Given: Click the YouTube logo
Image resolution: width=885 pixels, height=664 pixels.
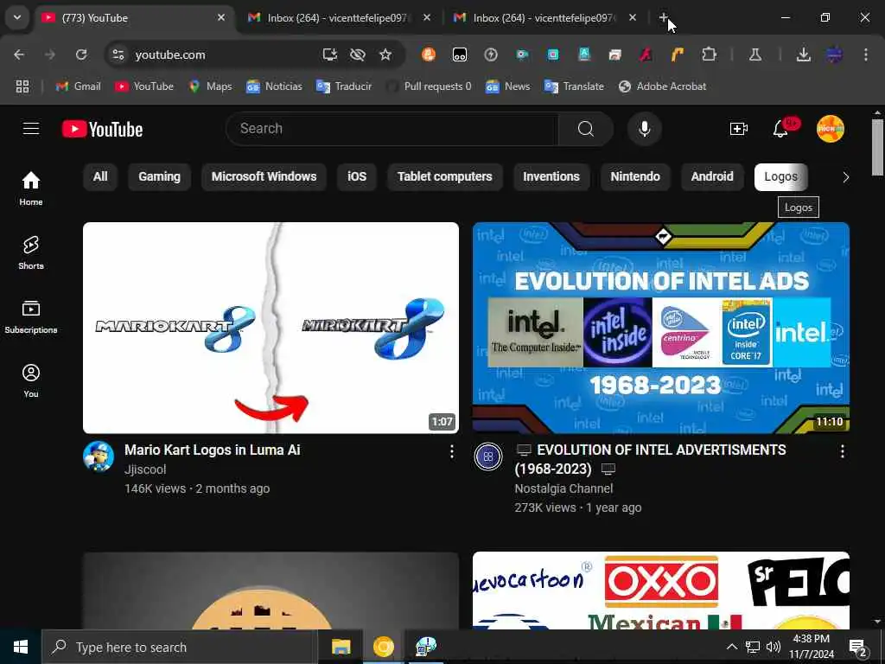Looking at the screenshot, I should [102, 130].
